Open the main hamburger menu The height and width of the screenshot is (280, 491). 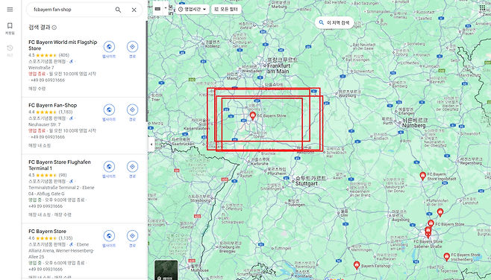click(x=10, y=10)
